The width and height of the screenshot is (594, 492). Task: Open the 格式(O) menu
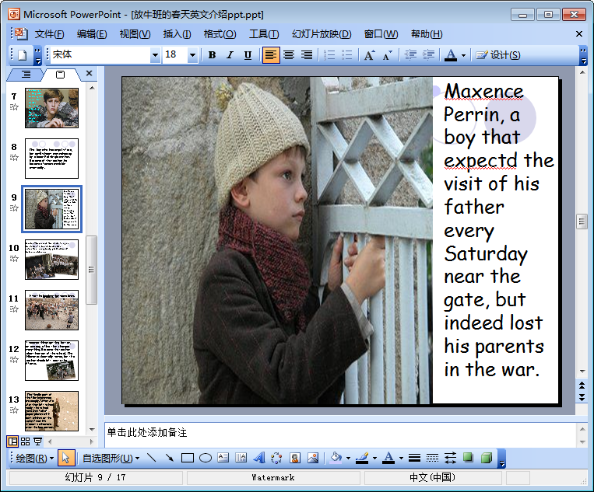pos(220,34)
